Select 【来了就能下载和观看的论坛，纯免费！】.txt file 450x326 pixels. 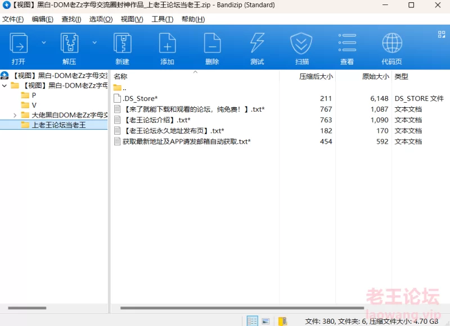(189, 109)
